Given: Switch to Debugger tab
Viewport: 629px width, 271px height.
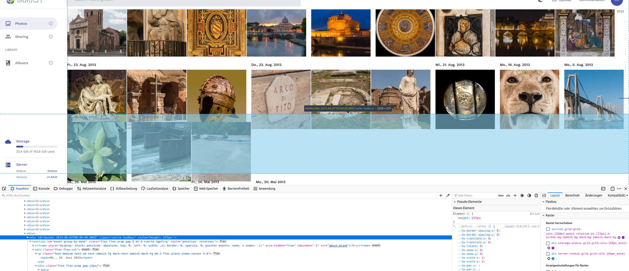Looking at the screenshot, I should pos(63,189).
